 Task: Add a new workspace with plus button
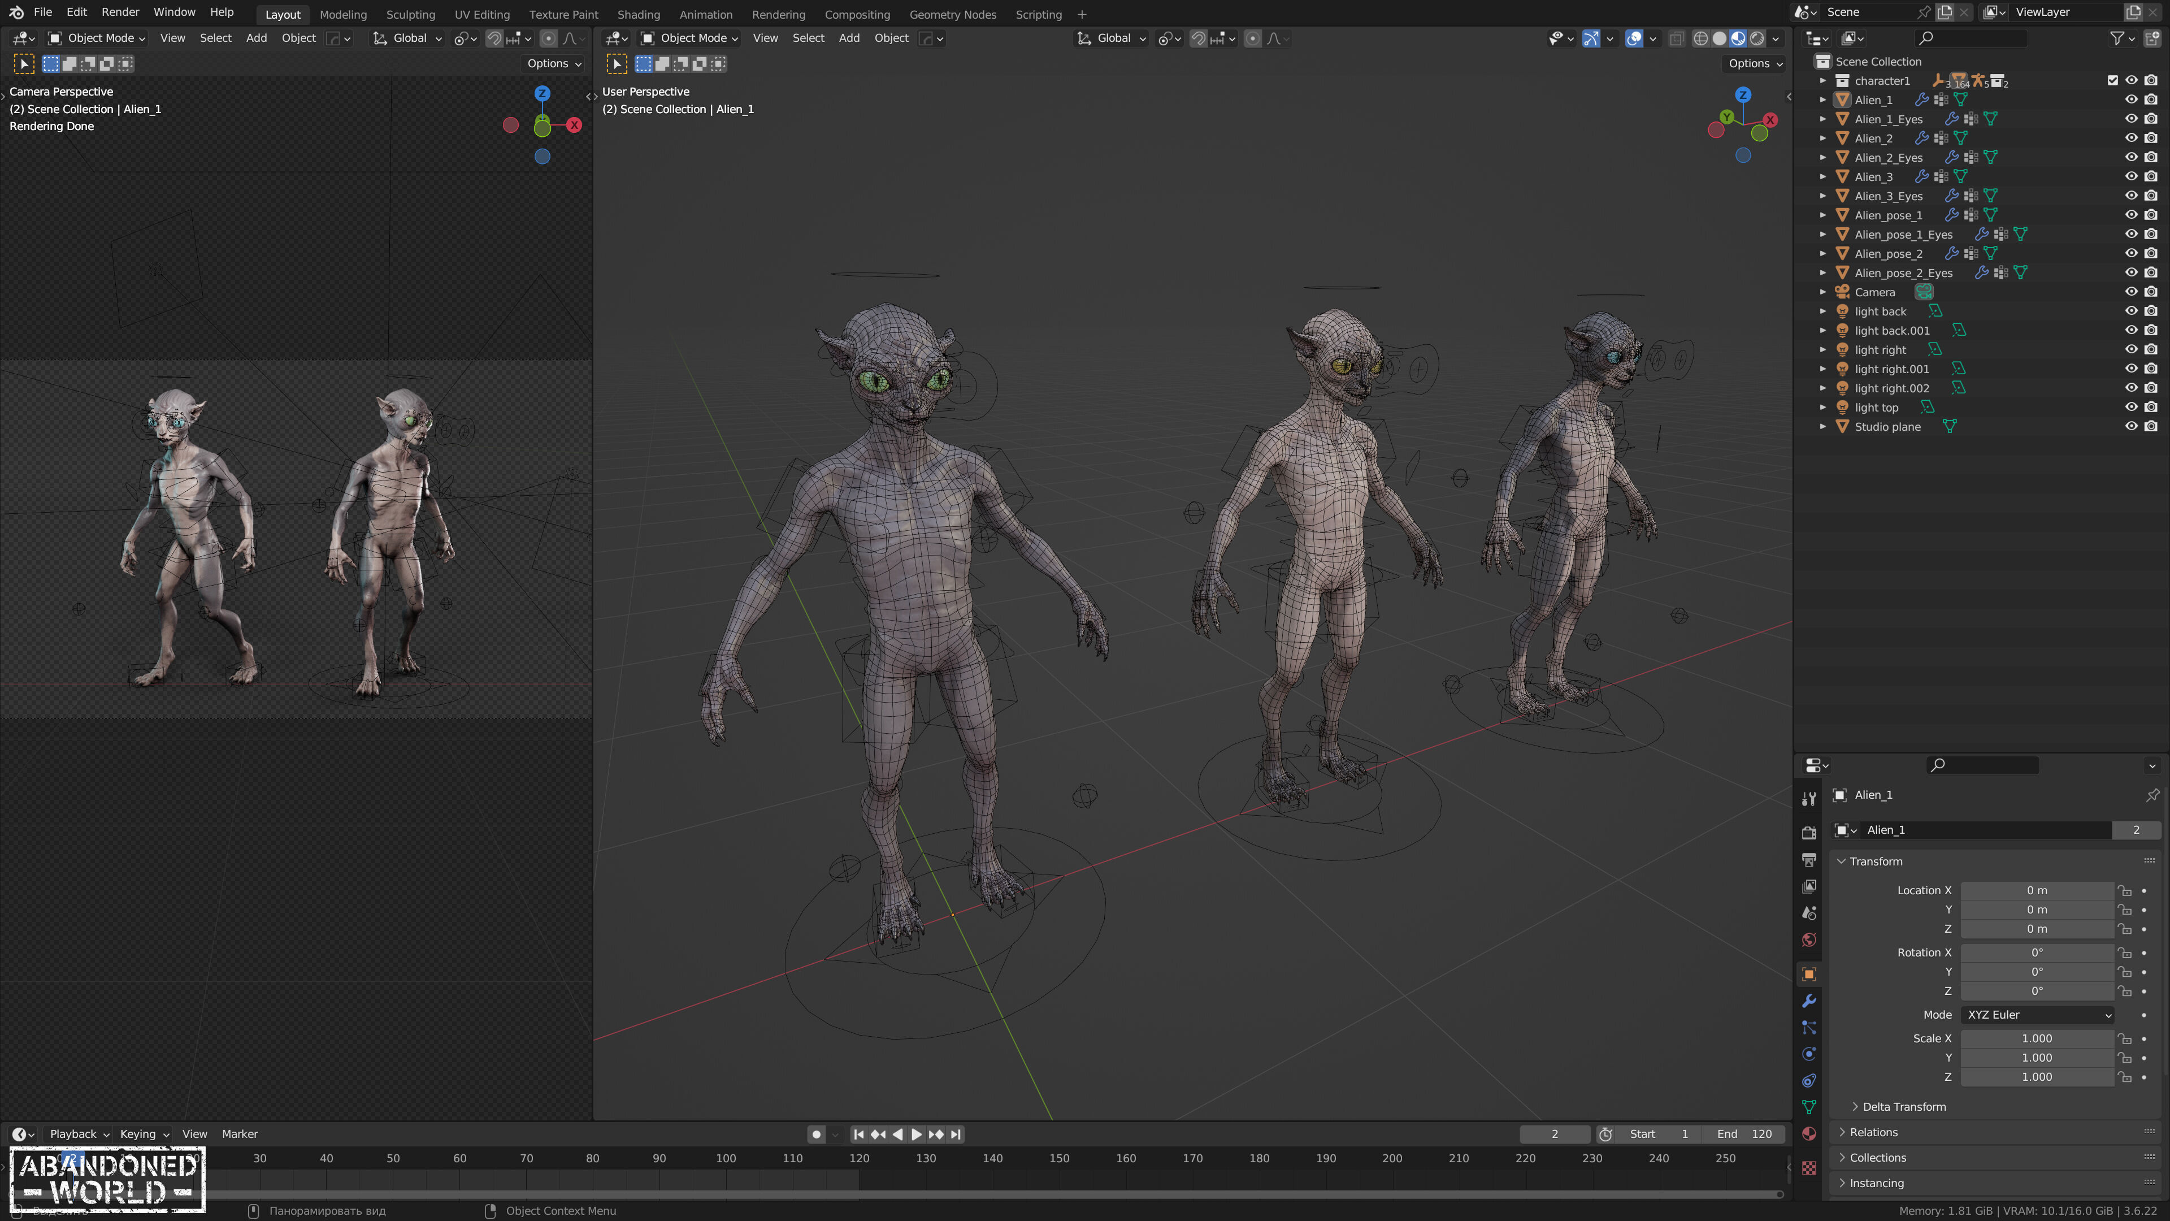click(x=1082, y=14)
